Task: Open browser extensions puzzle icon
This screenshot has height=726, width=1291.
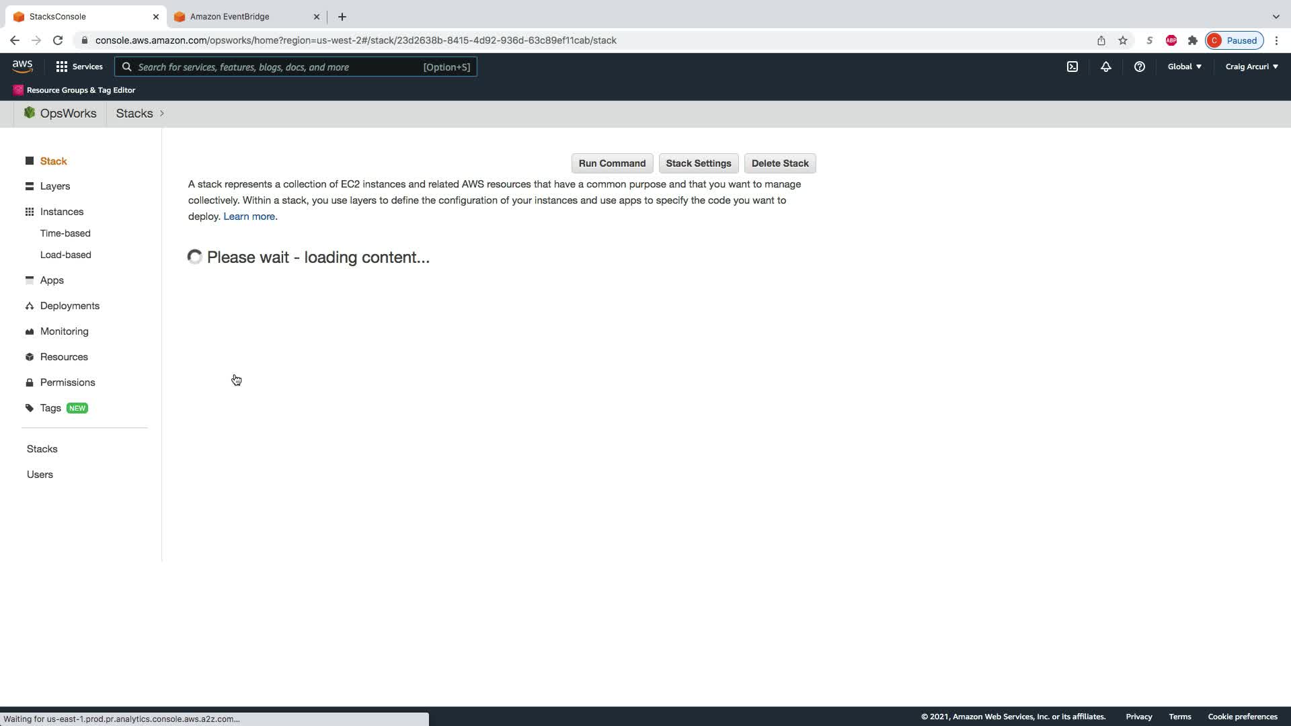Action: [x=1192, y=40]
